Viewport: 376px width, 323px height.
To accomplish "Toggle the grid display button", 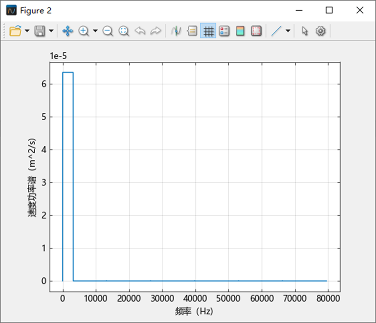I will (x=208, y=31).
